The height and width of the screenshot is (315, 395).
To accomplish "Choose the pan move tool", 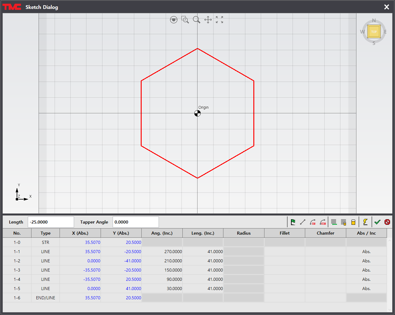I will pyautogui.click(x=208, y=20).
